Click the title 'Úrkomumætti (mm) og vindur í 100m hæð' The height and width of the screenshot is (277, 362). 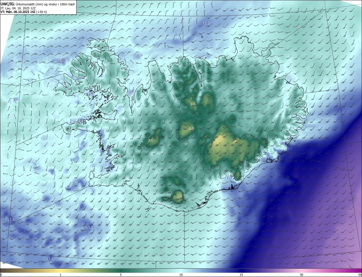(x=45, y=4)
